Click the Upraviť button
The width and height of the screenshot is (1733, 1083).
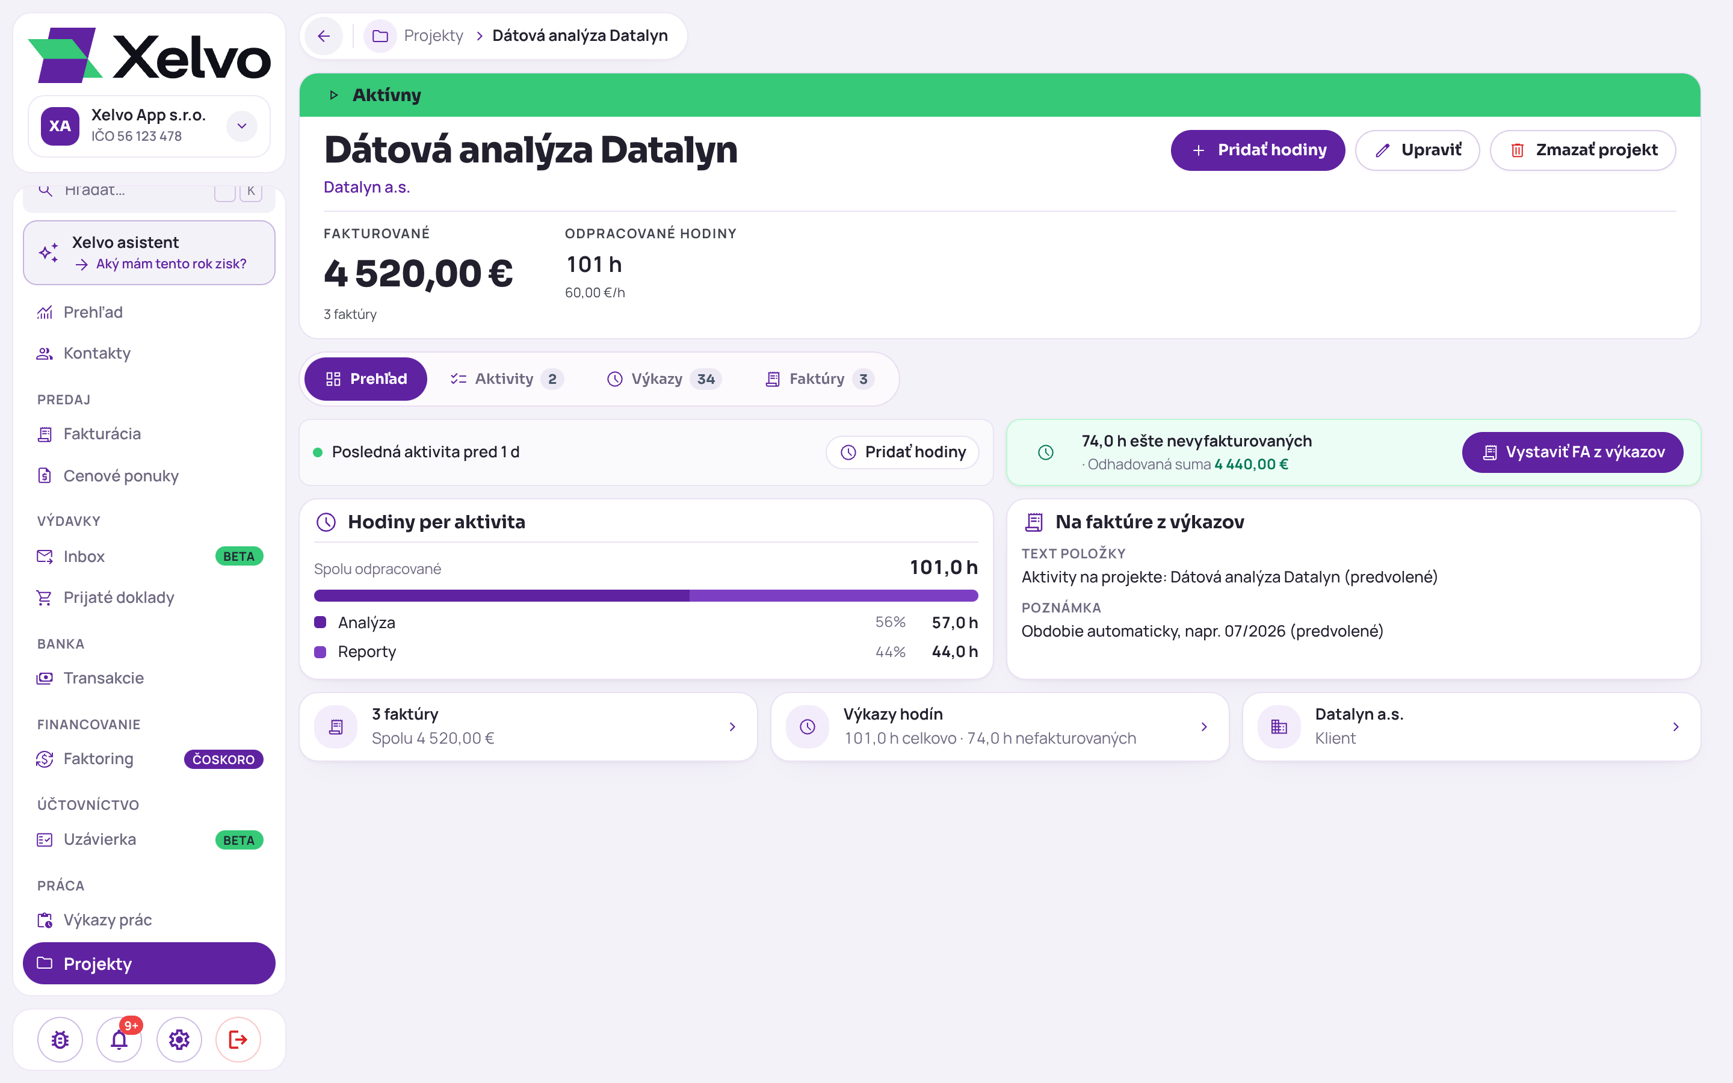point(1417,150)
